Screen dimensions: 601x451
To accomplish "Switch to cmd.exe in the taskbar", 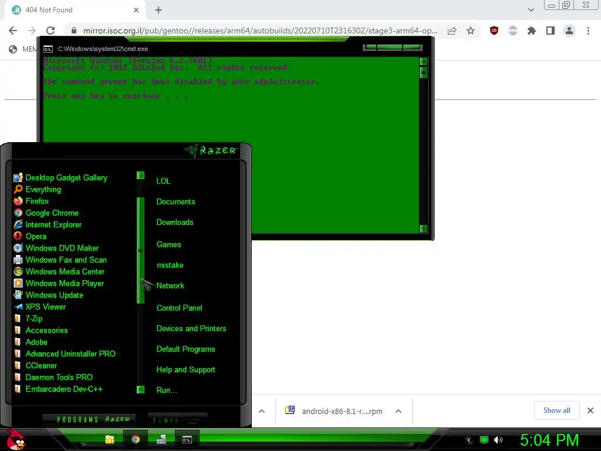I will click(187, 439).
